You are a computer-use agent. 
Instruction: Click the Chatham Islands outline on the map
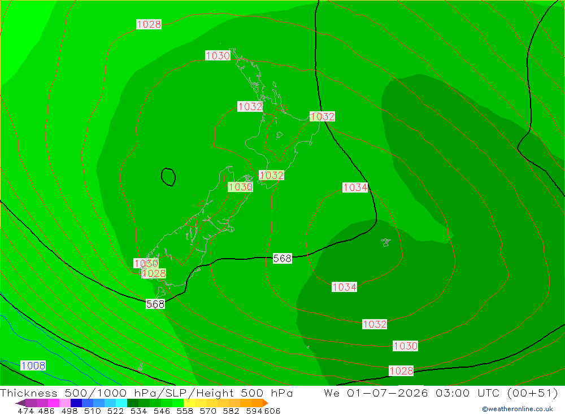point(386,242)
